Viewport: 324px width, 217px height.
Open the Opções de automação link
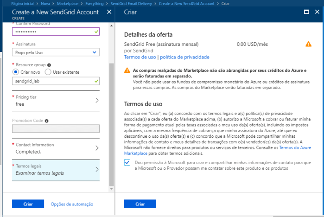coord(72,204)
